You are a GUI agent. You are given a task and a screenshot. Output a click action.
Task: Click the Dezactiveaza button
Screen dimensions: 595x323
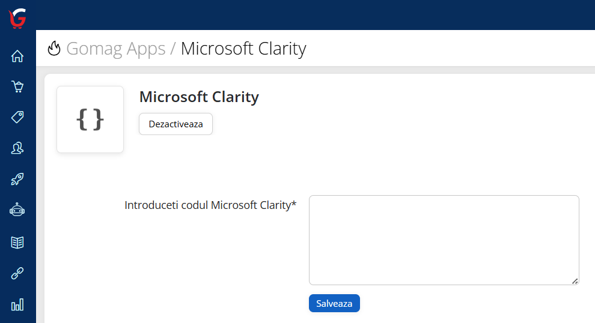click(x=175, y=124)
